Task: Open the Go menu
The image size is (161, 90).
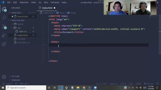Action: click(40, 2)
